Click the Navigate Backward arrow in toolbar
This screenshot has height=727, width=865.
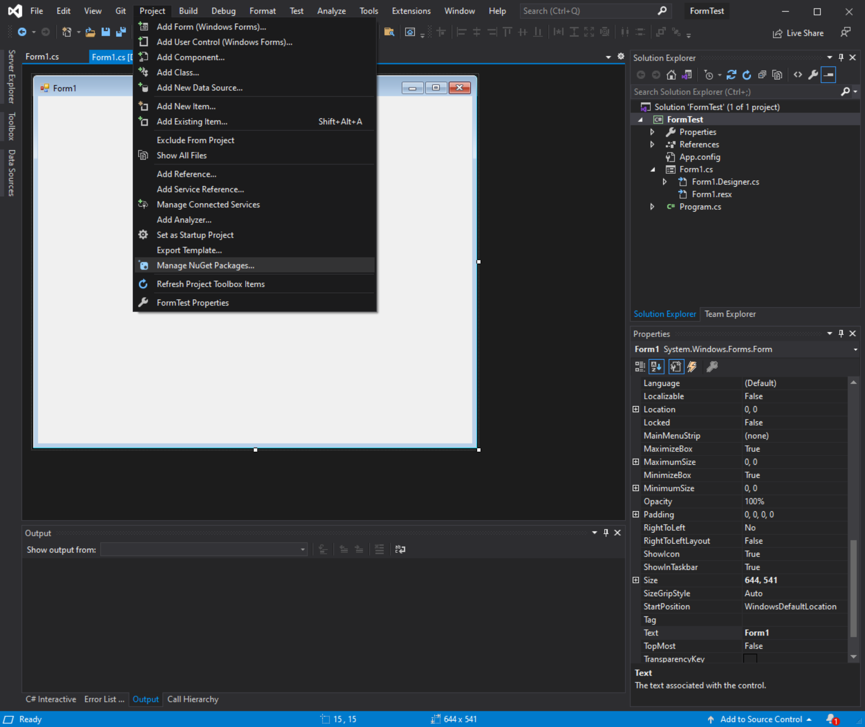(x=22, y=32)
